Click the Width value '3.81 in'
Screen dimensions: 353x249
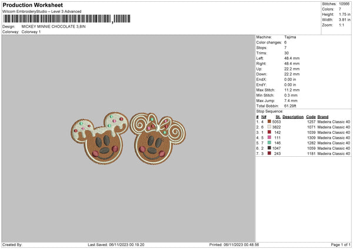pos(345,20)
